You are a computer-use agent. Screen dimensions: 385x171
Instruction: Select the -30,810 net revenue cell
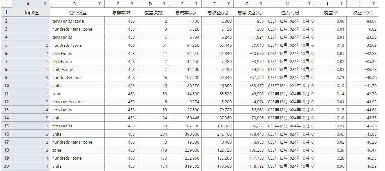[250, 45]
